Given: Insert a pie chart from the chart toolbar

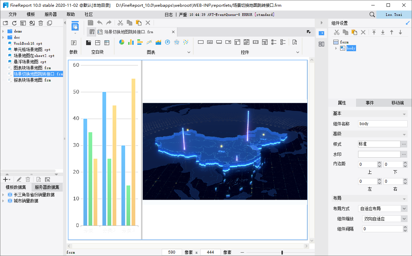Looking at the screenshot, I should click(x=122, y=42).
